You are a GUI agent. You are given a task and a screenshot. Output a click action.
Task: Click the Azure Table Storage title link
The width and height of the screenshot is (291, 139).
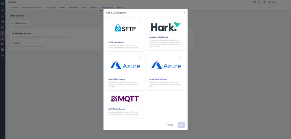tap(158, 79)
